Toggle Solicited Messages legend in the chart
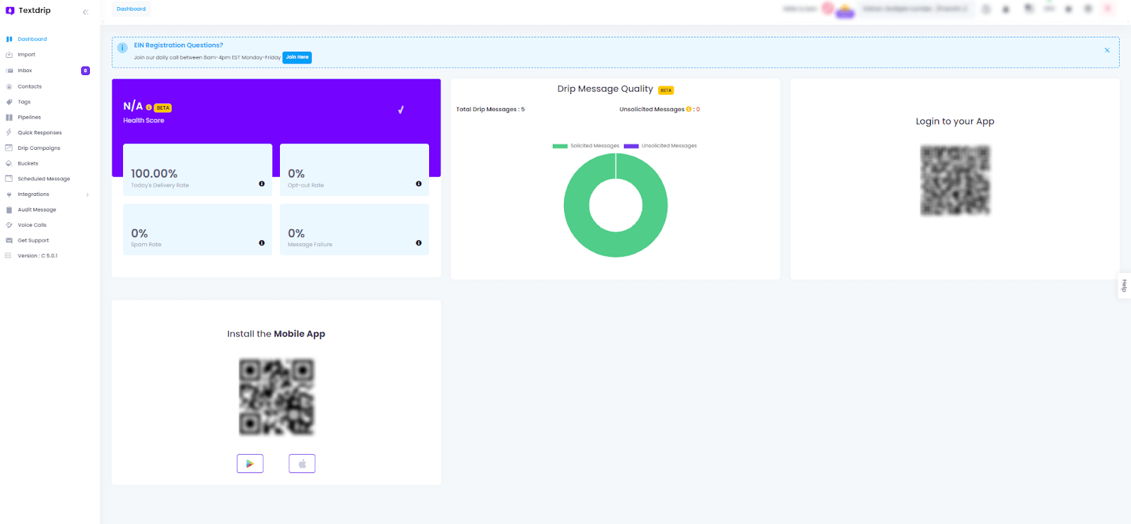Screen dimensions: 1131x524 (x=585, y=146)
